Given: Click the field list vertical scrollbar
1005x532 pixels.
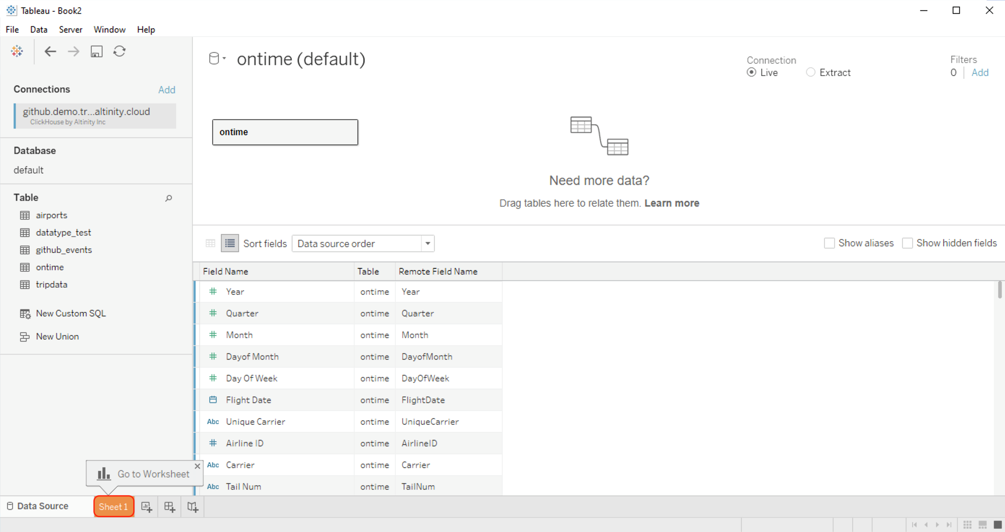Looking at the screenshot, I should coord(999,290).
